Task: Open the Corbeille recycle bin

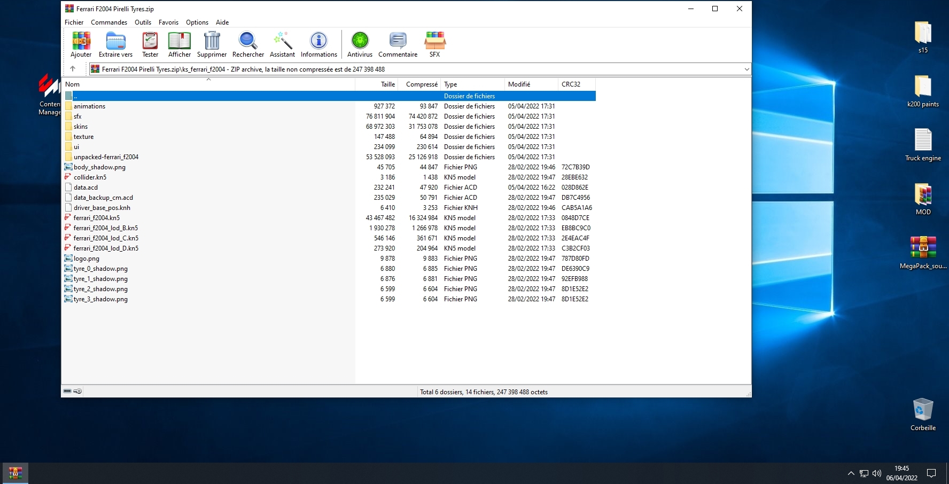Action: point(923,414)
